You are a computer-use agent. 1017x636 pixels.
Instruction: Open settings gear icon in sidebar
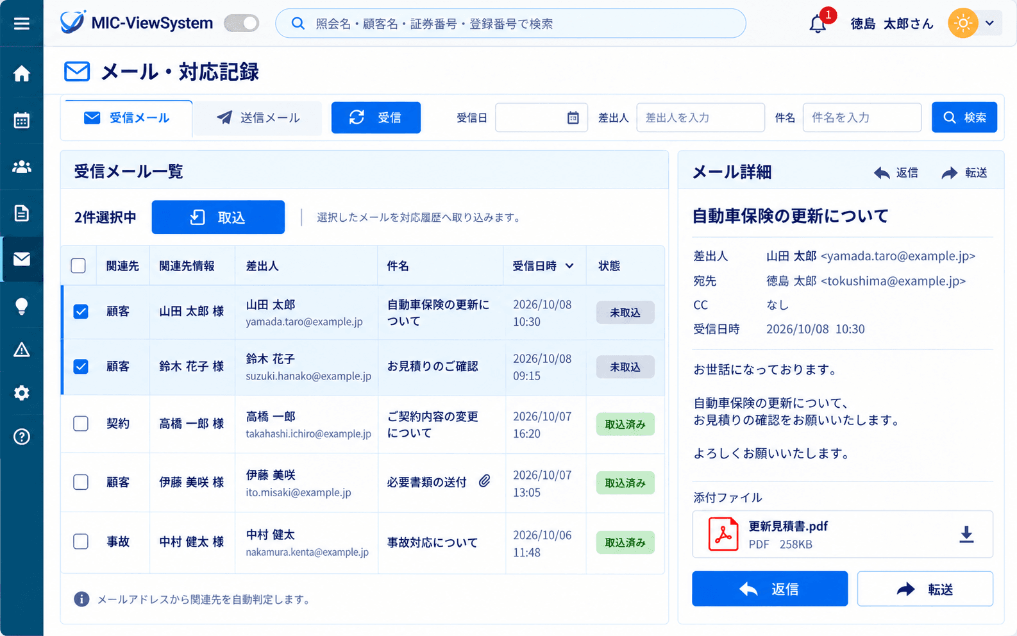(22, 393)
